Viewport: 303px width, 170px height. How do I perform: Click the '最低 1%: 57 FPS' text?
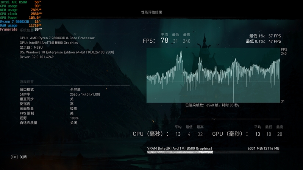point(265,36)
